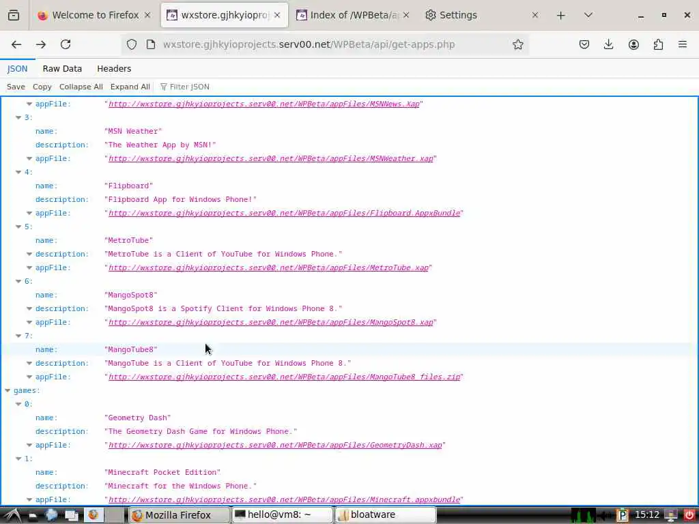The height and width of the screenshot is (524, 699).
Task: Open the Firefox account menu
Action: [x=633, y=44]
